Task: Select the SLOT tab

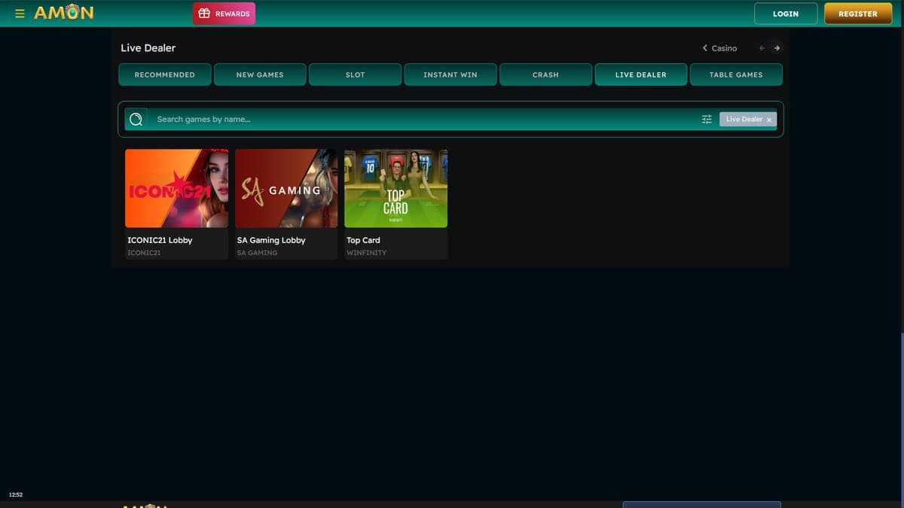Action: tap(355, 75)
